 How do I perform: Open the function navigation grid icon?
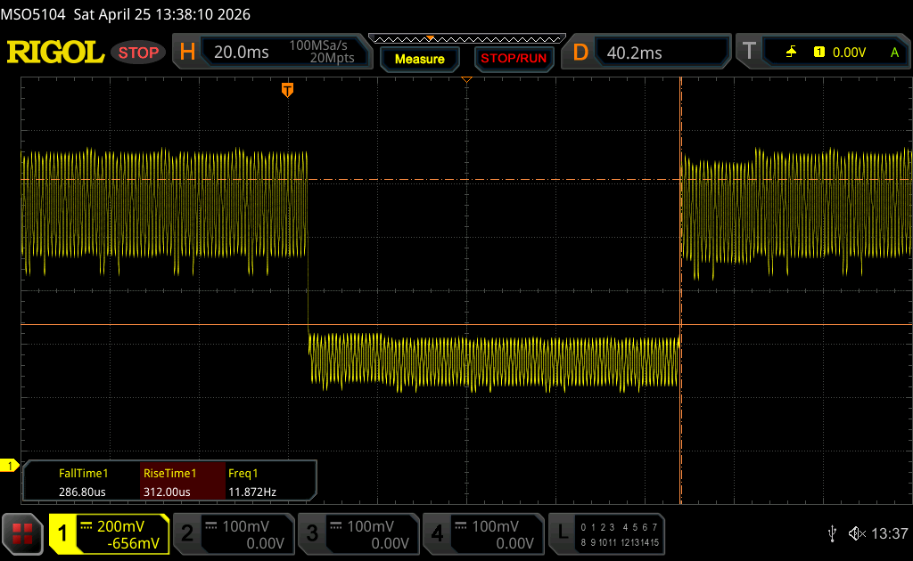pos(22,533)
